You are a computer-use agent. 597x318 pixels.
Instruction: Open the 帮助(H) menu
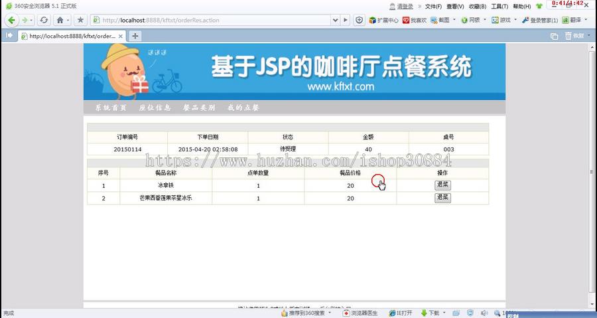tap(521, 7)
